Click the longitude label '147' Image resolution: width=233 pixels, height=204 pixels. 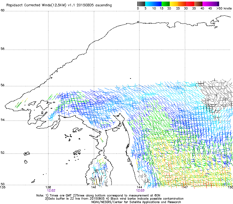(185, 187)
